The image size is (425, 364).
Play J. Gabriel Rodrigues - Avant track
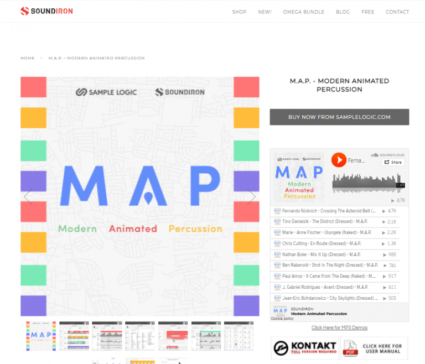pyautogui.click(x=325, y=287)
